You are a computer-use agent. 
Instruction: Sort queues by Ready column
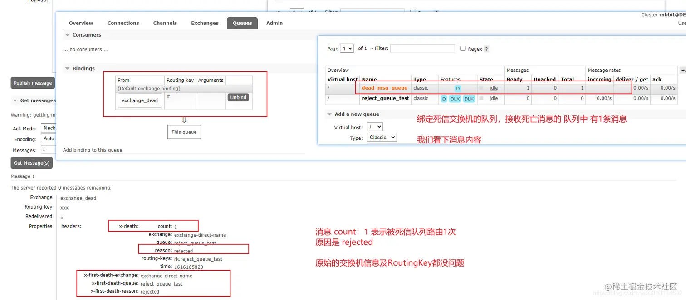[x=514, y=79]
